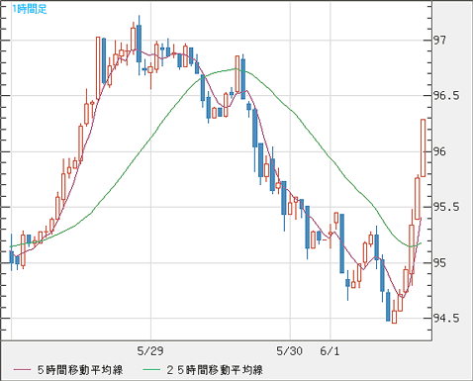Screen dimensions: 473x381
Task: Select the 5/29 date axis label
Action: [x=150, y=351]
